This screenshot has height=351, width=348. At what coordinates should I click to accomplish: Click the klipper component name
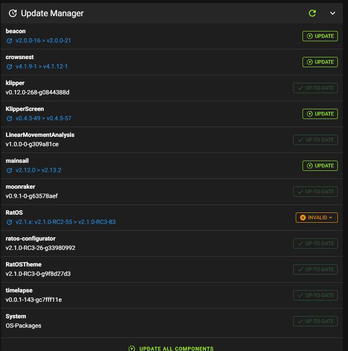(15, 83)
